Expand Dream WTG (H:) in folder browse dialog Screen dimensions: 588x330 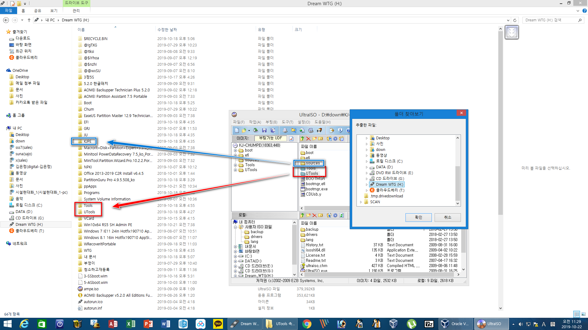click(x=367, y=185)
